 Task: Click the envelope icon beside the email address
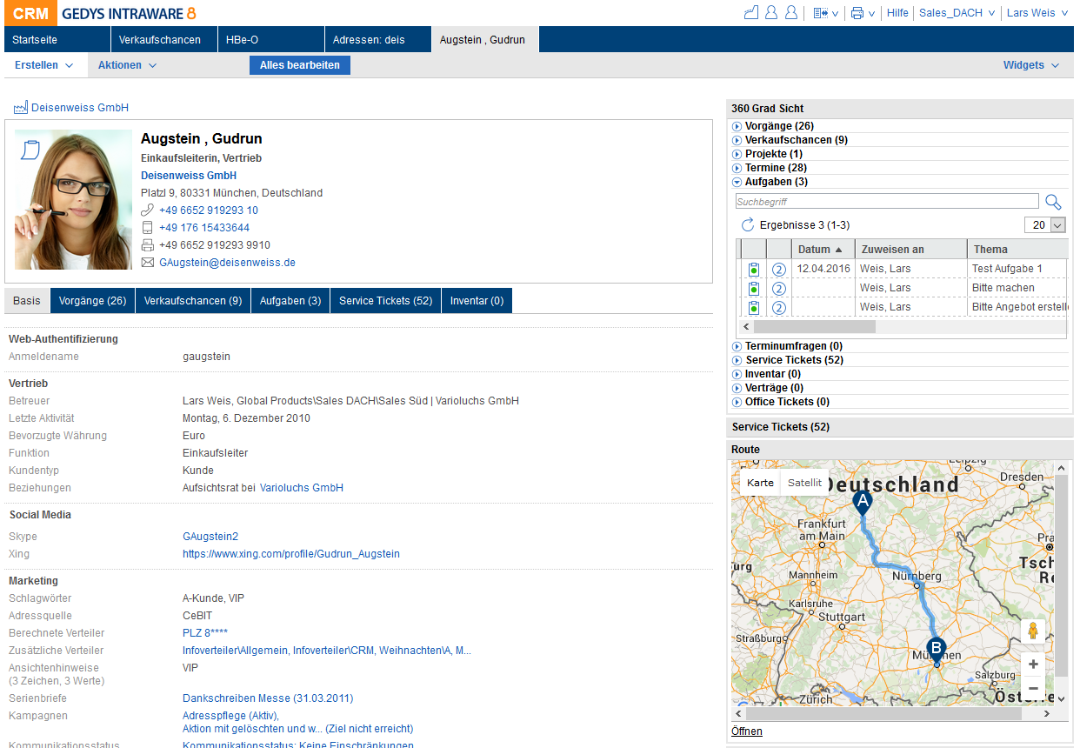point(147,263)
